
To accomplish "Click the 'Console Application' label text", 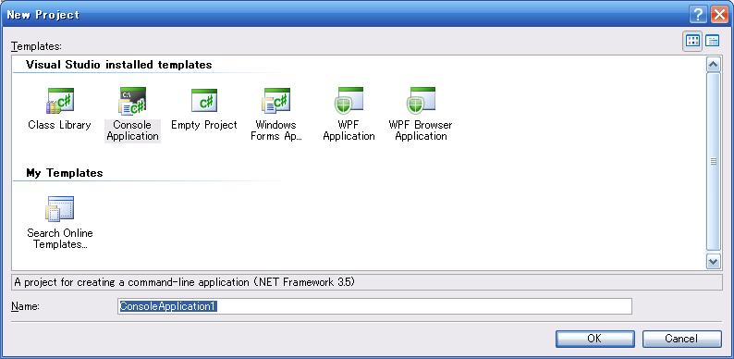I will (x=132, y=130).
